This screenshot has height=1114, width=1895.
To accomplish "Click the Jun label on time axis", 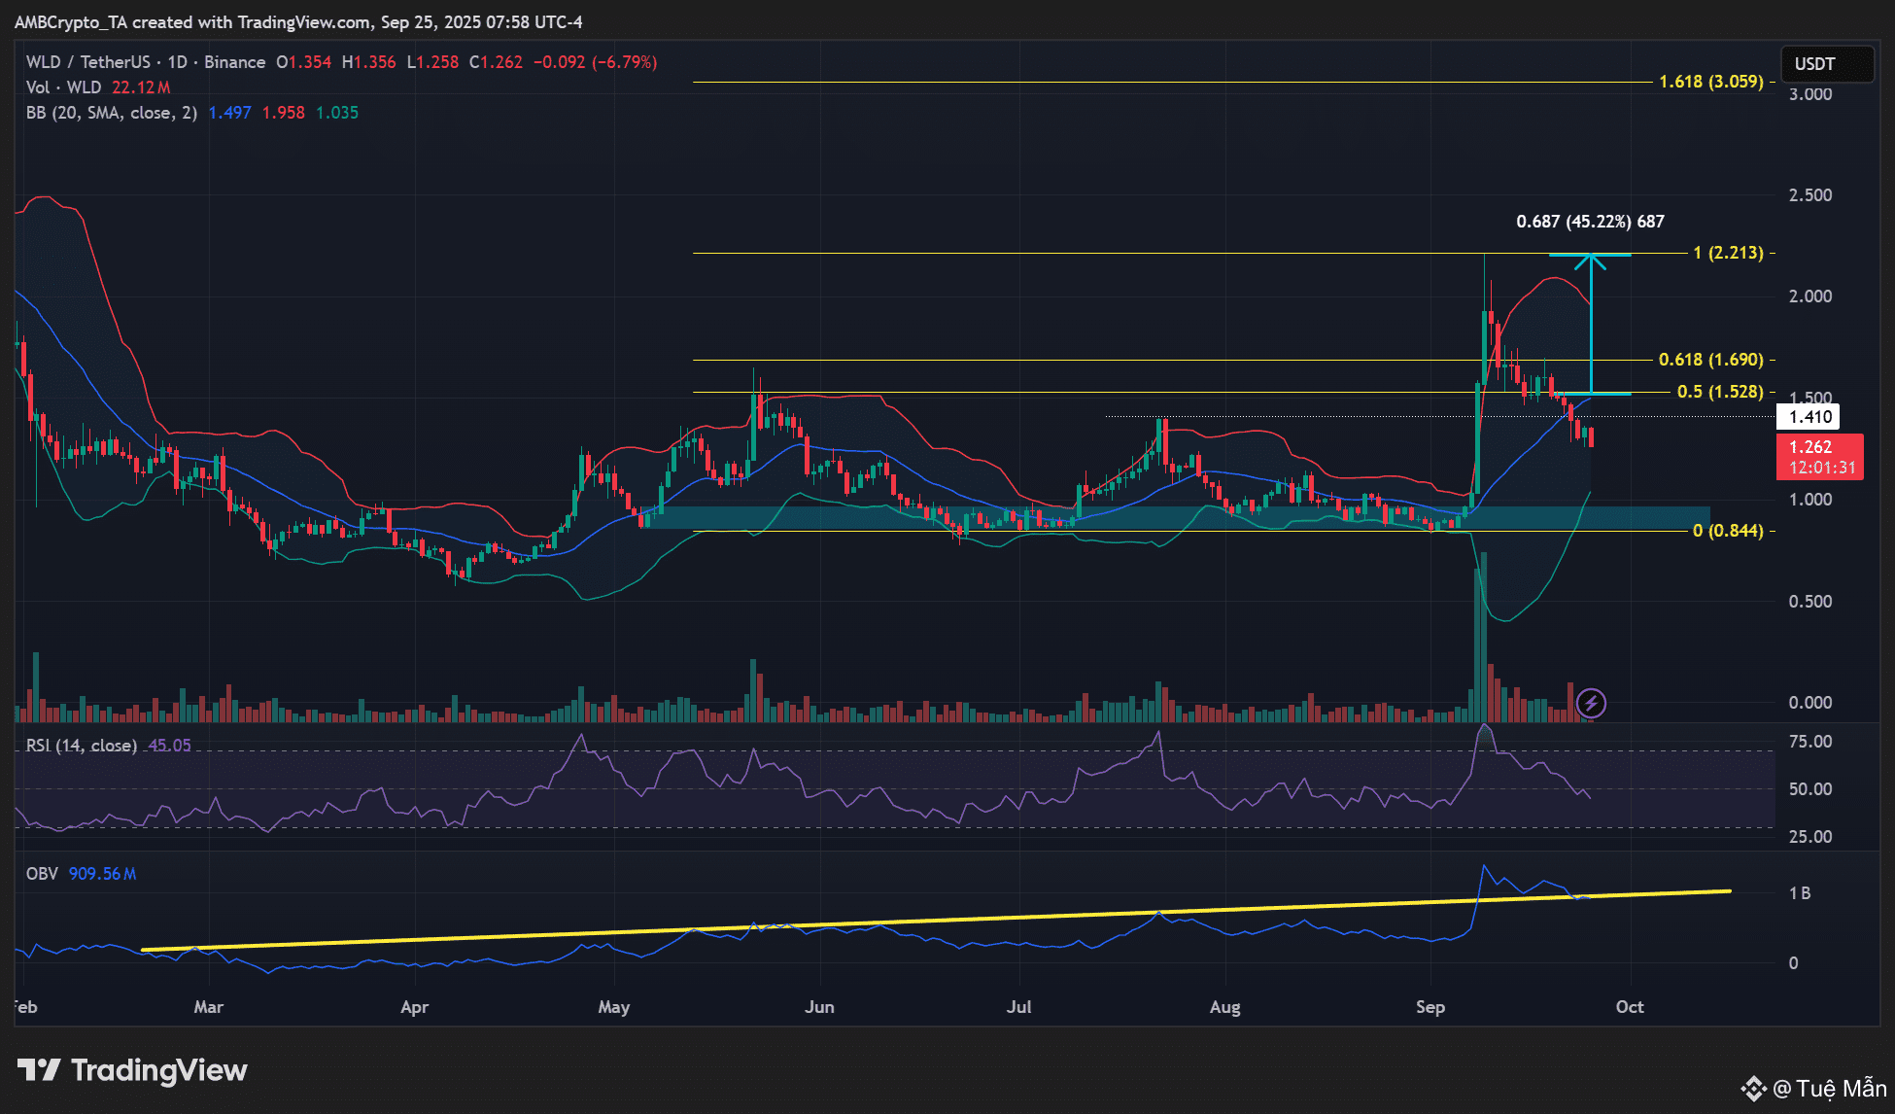I will coord(819,1007).
